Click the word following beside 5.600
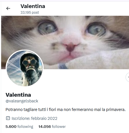129x133 pixels. [25, 127]
